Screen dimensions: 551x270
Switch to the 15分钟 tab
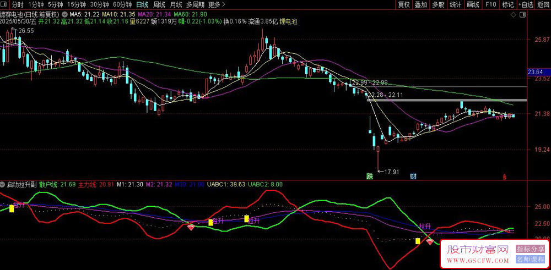pyautogui.click(x=76, y=4)
